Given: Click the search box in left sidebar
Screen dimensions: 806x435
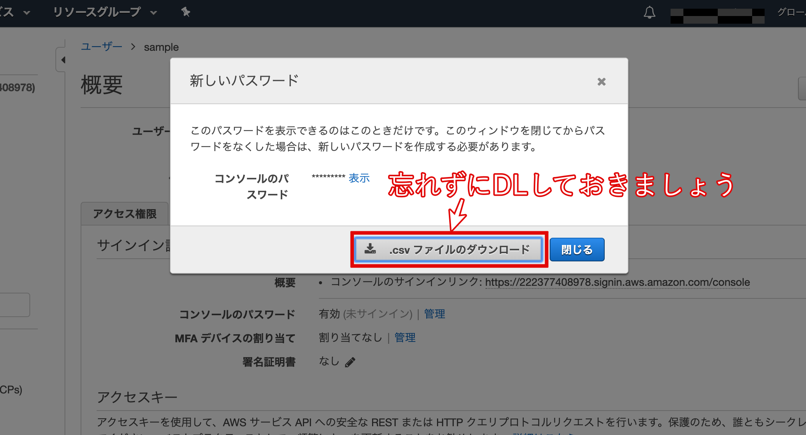Looking at the screenshot, I should 14,304.
